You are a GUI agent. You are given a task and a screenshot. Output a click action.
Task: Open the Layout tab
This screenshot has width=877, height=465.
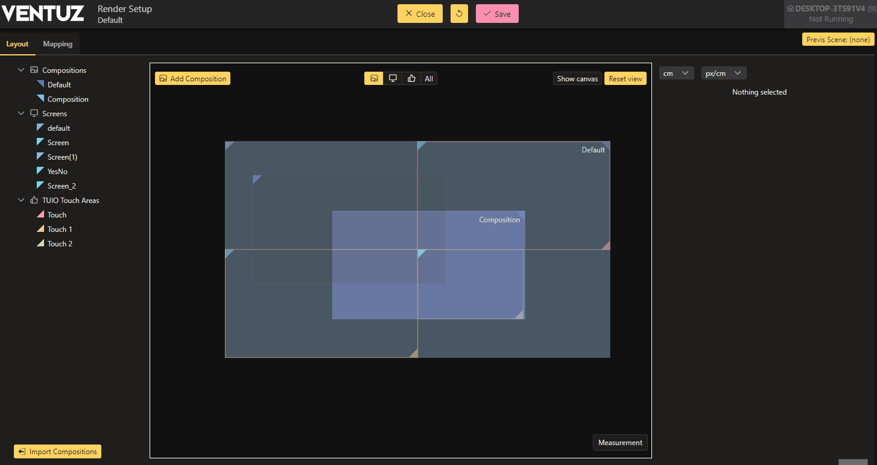click(17, 44)
